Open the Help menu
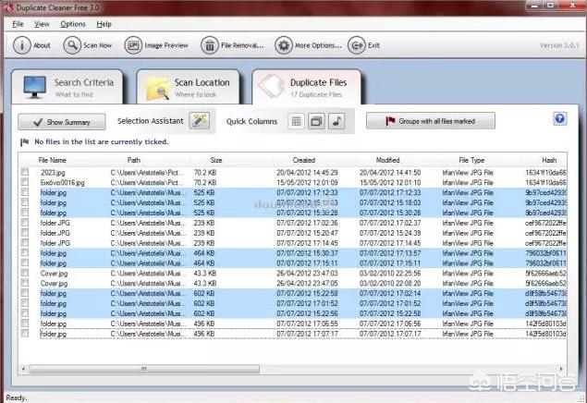This screenshot has width=587, height=403. pyautogui.click(x=104, y=24)
